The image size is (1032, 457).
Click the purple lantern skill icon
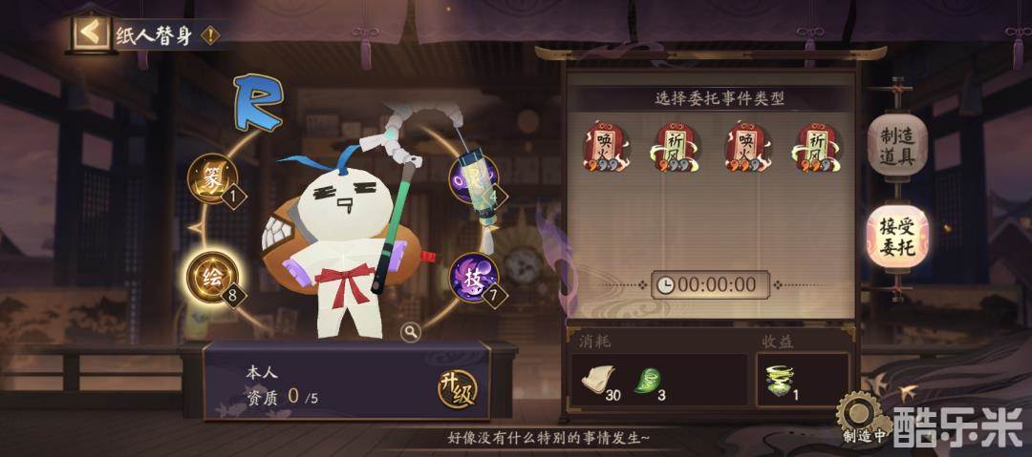pyautogui.click(x=473, y=178)
